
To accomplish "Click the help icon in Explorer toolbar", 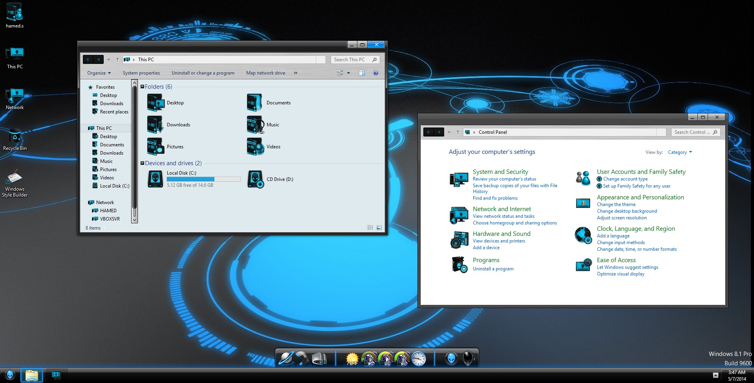I will (x=375, y=73).
